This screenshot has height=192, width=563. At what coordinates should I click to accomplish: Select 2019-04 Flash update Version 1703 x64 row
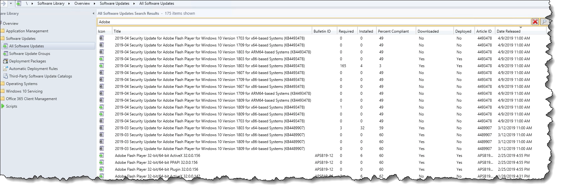coord(322,38)
